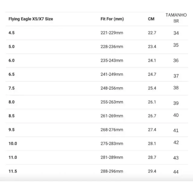Click the 26.7 CM value
This screenshot has height=193, width=193.
tap(152, 116)
